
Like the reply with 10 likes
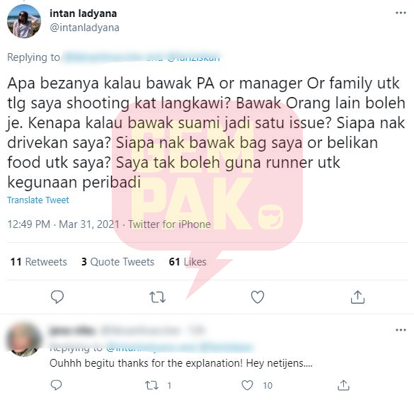[248, 385]
